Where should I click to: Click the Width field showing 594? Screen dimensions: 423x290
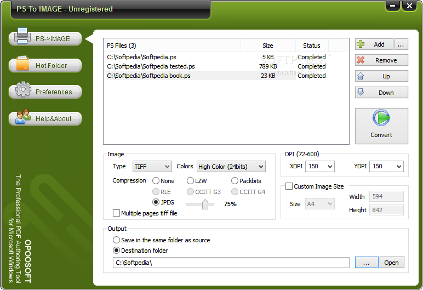pos(386,196)
